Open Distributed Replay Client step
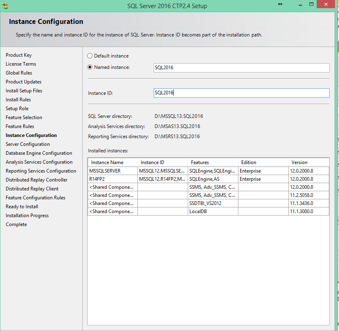This screenshot has height=331, width=339. [x=32, y=189]
